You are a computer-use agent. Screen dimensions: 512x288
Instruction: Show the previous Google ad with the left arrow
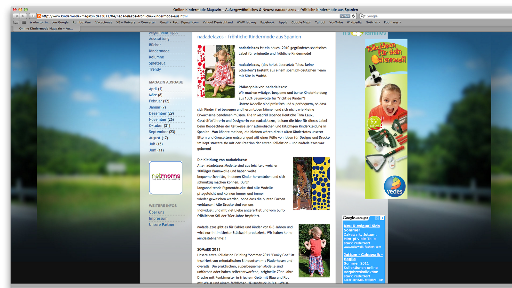coord(377,218)
